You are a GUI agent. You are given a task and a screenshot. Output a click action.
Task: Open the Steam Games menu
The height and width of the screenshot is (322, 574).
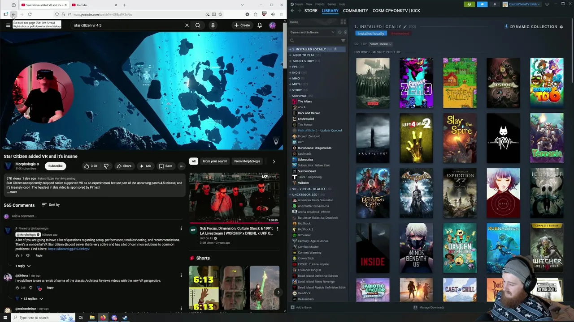[x=332, y=4]
